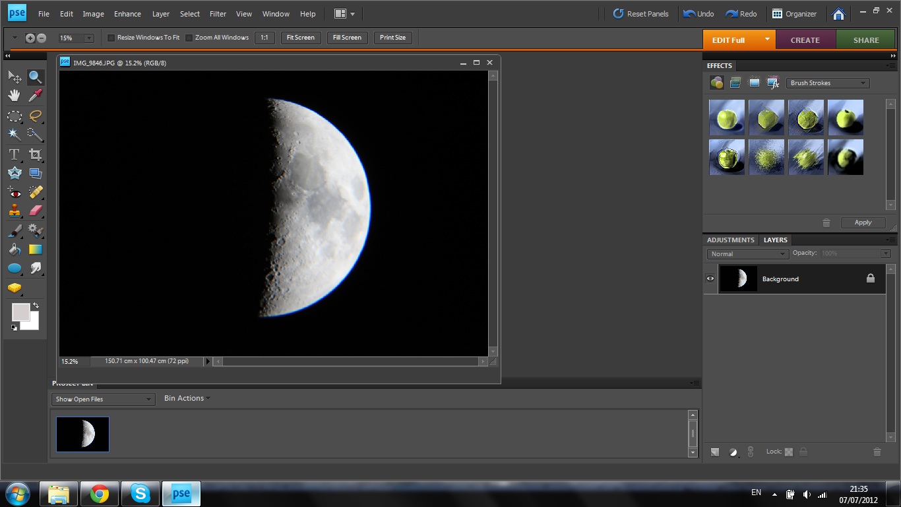This screenshot has width=901, height=507.
Task: Select the Zoom tool
Action: [x=36, y=77]
